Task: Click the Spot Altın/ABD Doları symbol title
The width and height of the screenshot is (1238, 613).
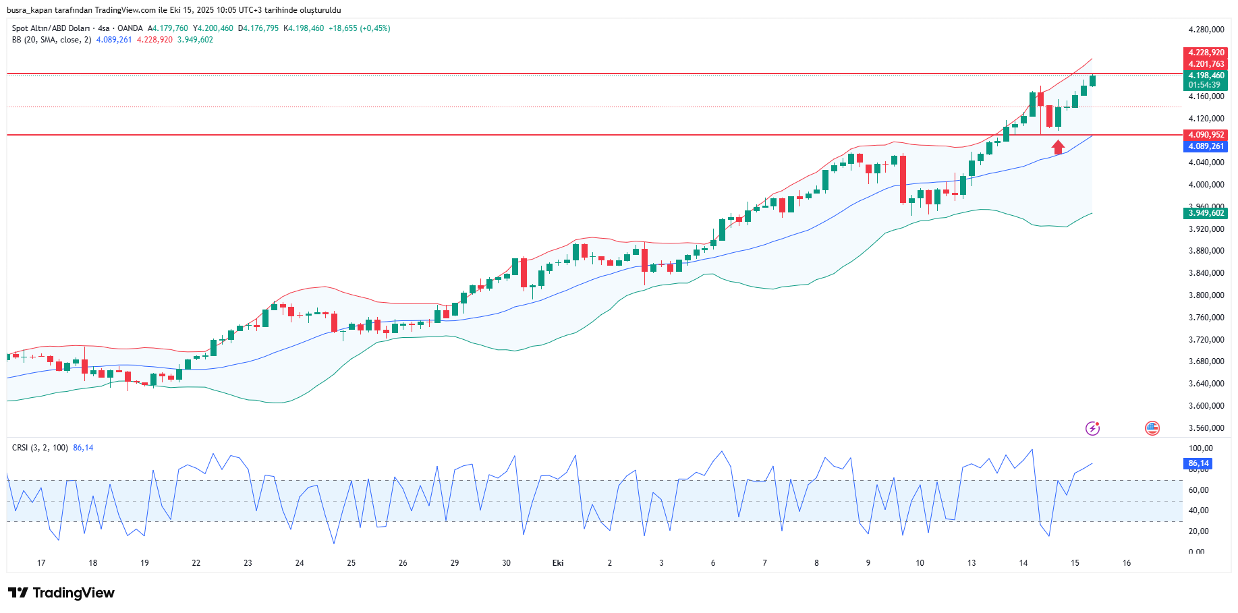Action: pyautogui.click(x=51, y=28)
